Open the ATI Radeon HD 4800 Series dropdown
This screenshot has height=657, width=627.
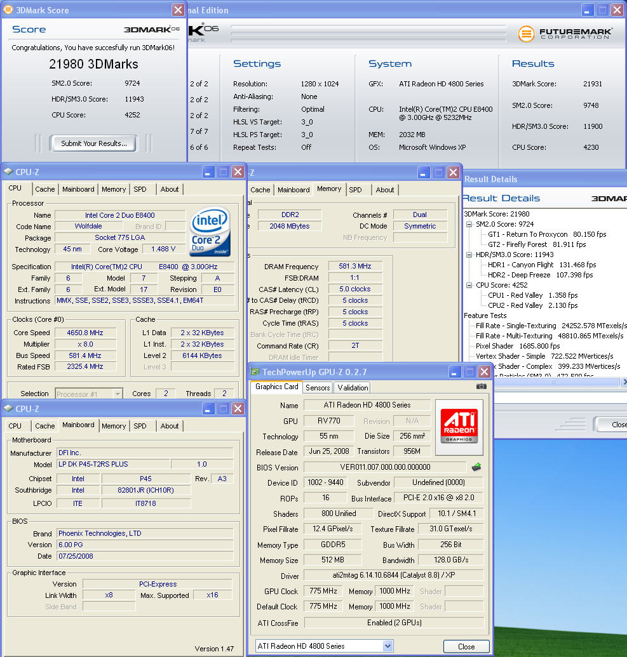388,646
